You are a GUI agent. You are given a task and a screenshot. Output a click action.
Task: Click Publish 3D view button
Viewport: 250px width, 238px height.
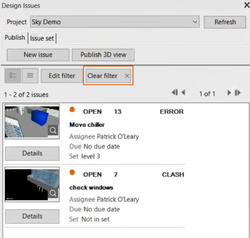tap(103, 55)
